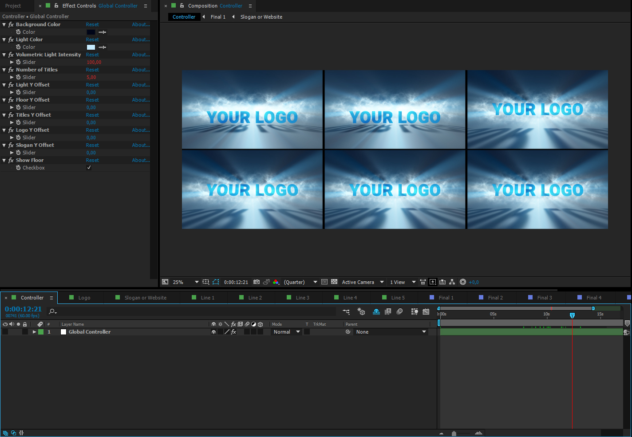Toggle mask and shape path visibility
Image resolution: width=632 pixels, height=437 pixels.
click(x=216, y=282)
